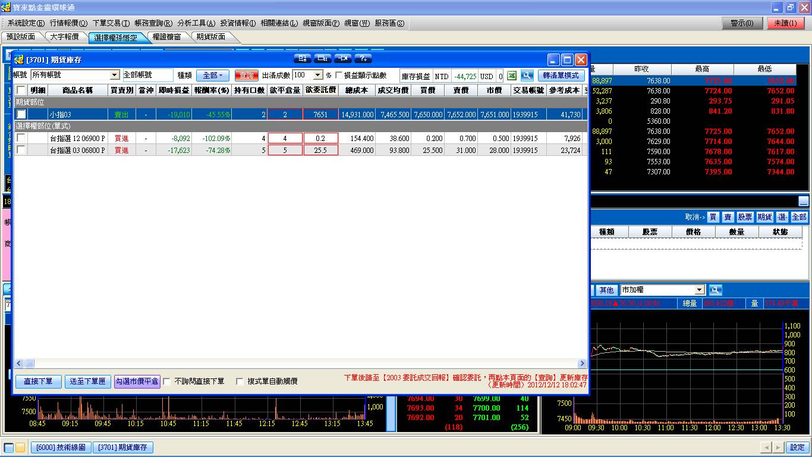Viewport: 812px width, 457px height.
Task: Click the horizontal scrollbar of the 期貨庫存 table
Action: click(301, 363)
